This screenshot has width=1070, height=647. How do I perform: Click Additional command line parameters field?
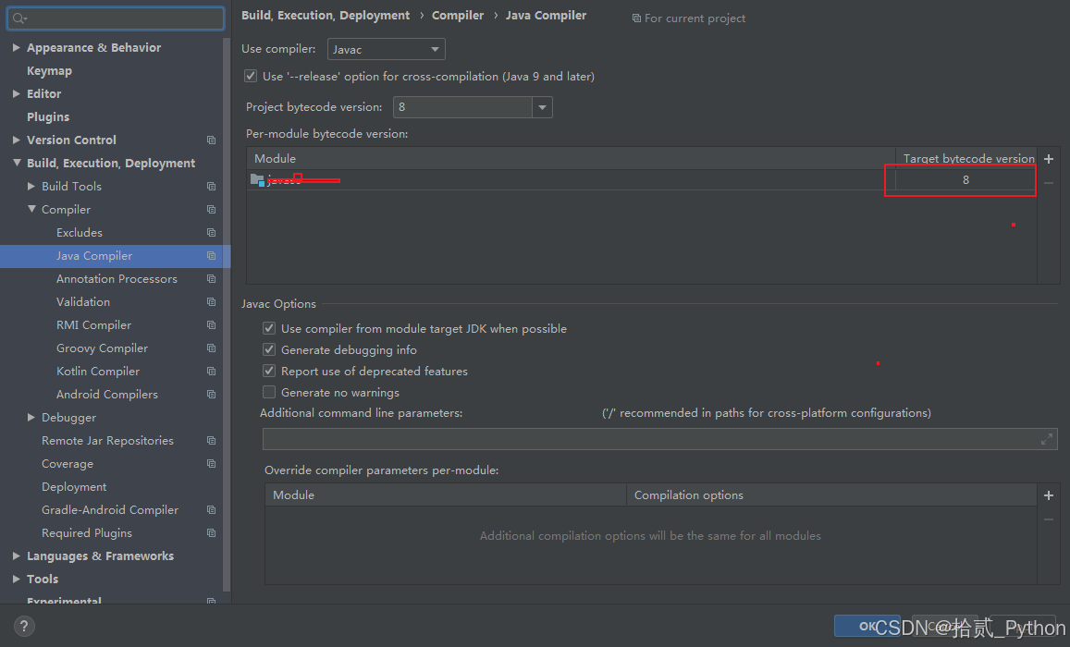pos(660,439)
